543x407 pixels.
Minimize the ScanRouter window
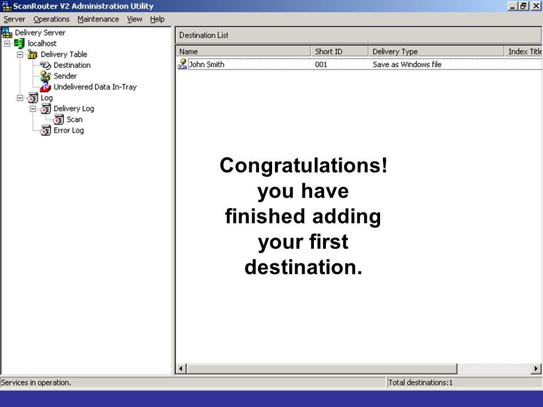[513, 6]
